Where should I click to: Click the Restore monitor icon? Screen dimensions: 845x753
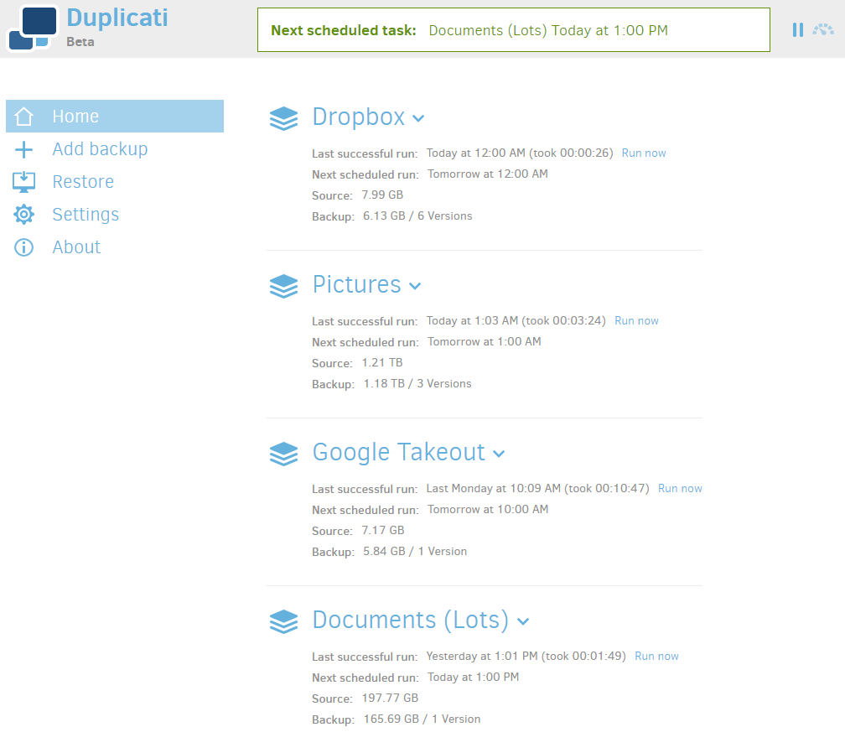click(x=23, y=182)
